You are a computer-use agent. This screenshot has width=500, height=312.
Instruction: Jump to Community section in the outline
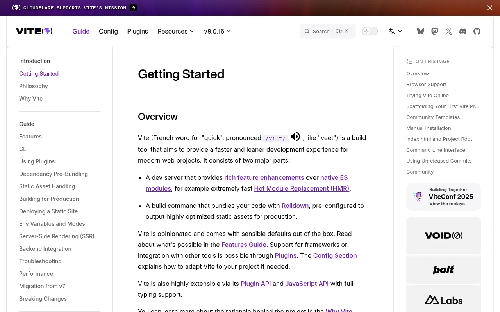coord(420,172)
